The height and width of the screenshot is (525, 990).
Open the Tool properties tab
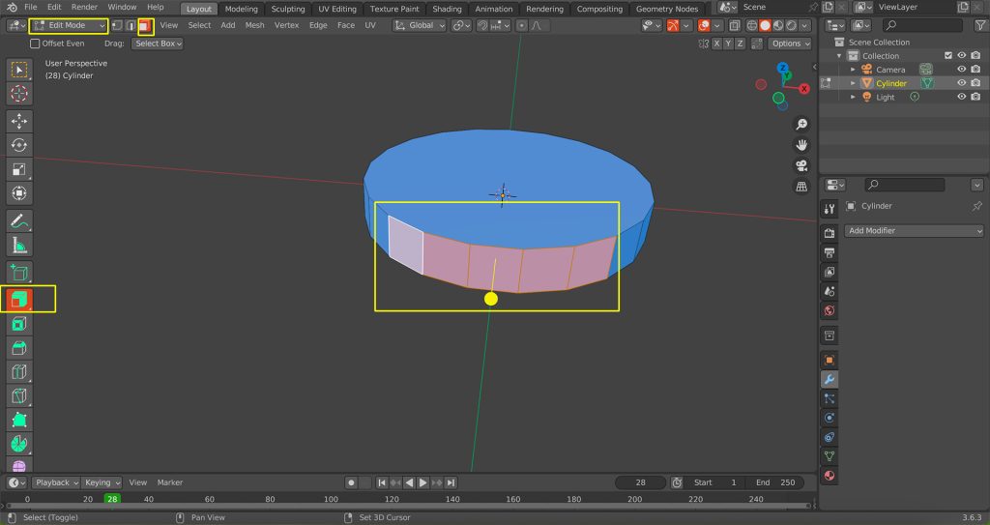pos(830,209)
